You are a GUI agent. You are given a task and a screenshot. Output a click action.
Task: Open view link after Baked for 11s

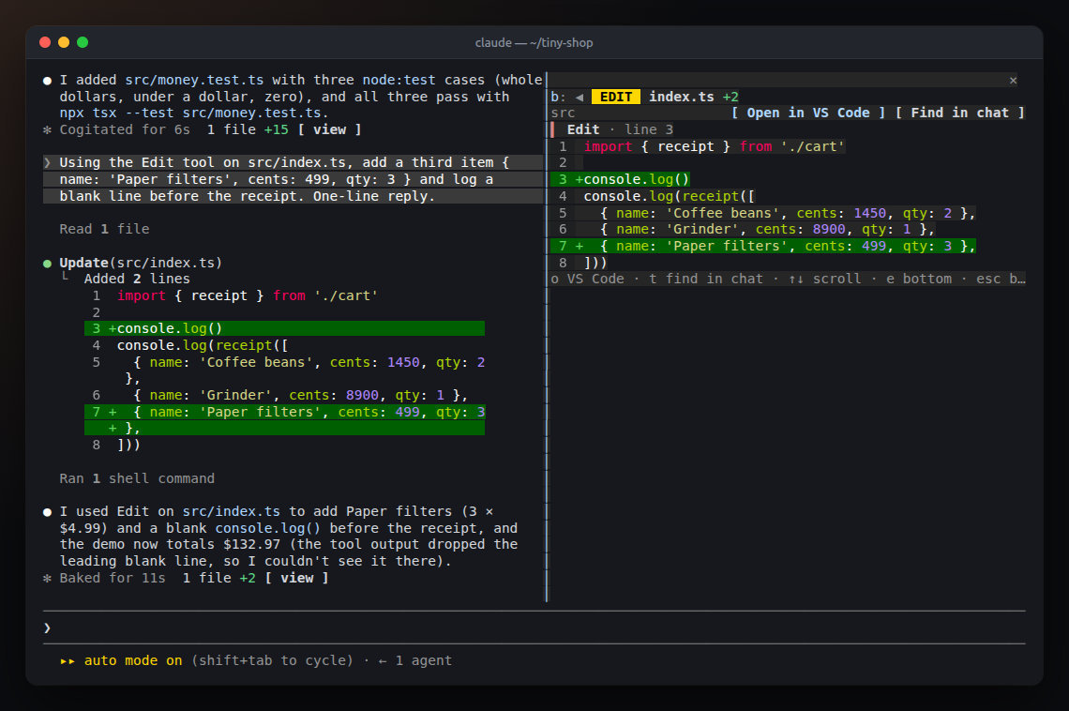pyautogui.click(x=296, y=578)
